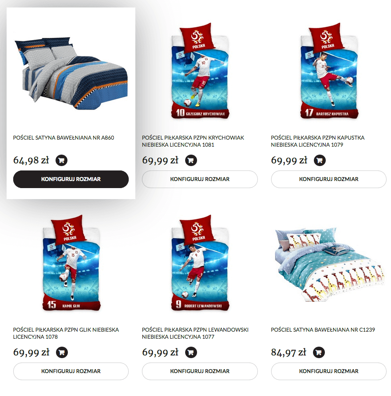This screenshot has width=391, height=396.
Task: Open Grzegorz Krychowiak number 10 bedding image
Action: click(x=200, y=71)
